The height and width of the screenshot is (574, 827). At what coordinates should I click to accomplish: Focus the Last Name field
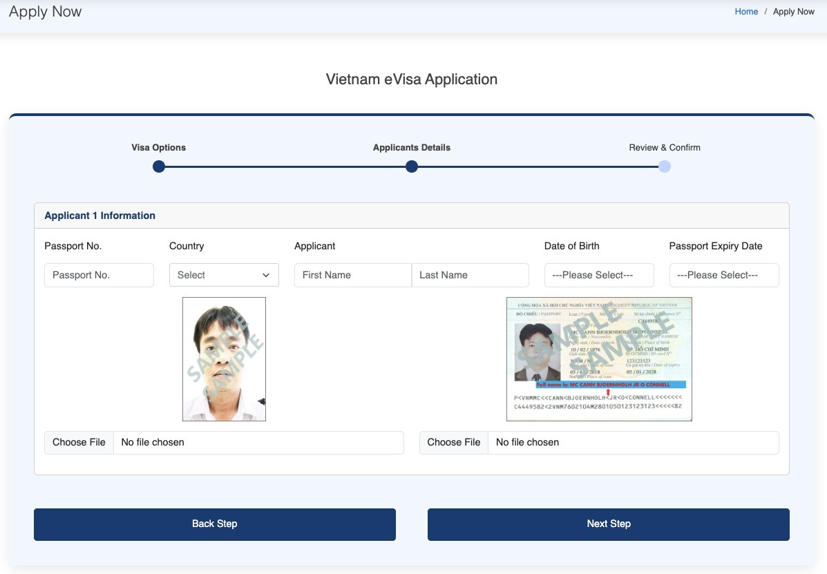pyautogui.click(x=470, y=275)
